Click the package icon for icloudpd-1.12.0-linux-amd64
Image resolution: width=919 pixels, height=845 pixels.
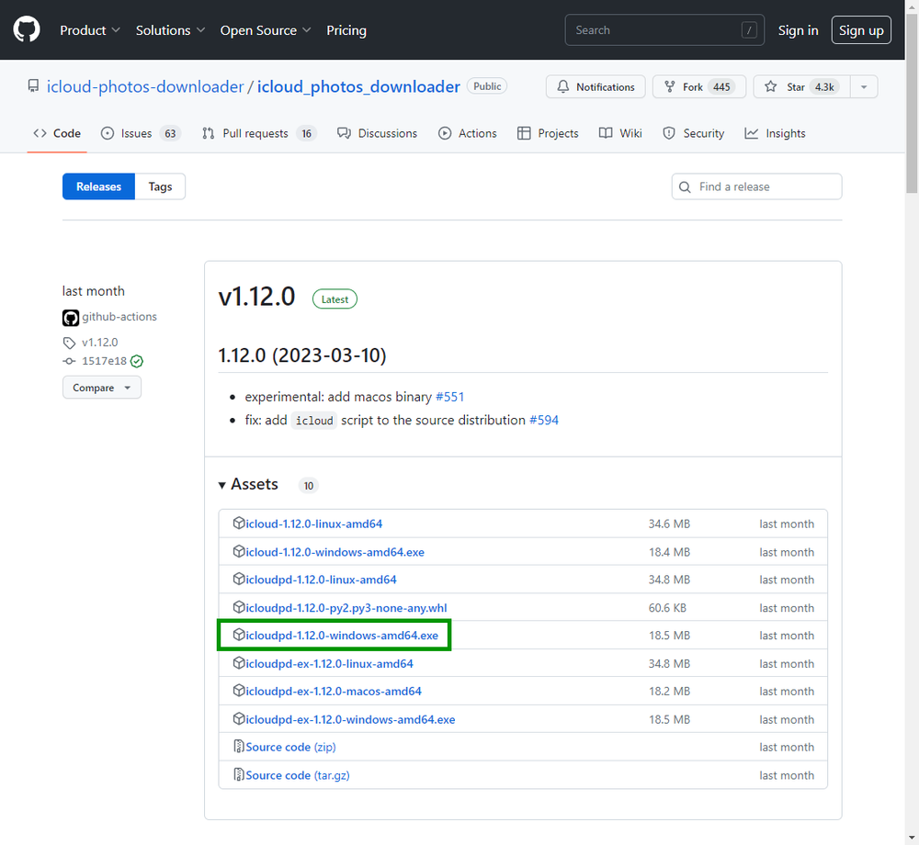[x=239, y=579]
